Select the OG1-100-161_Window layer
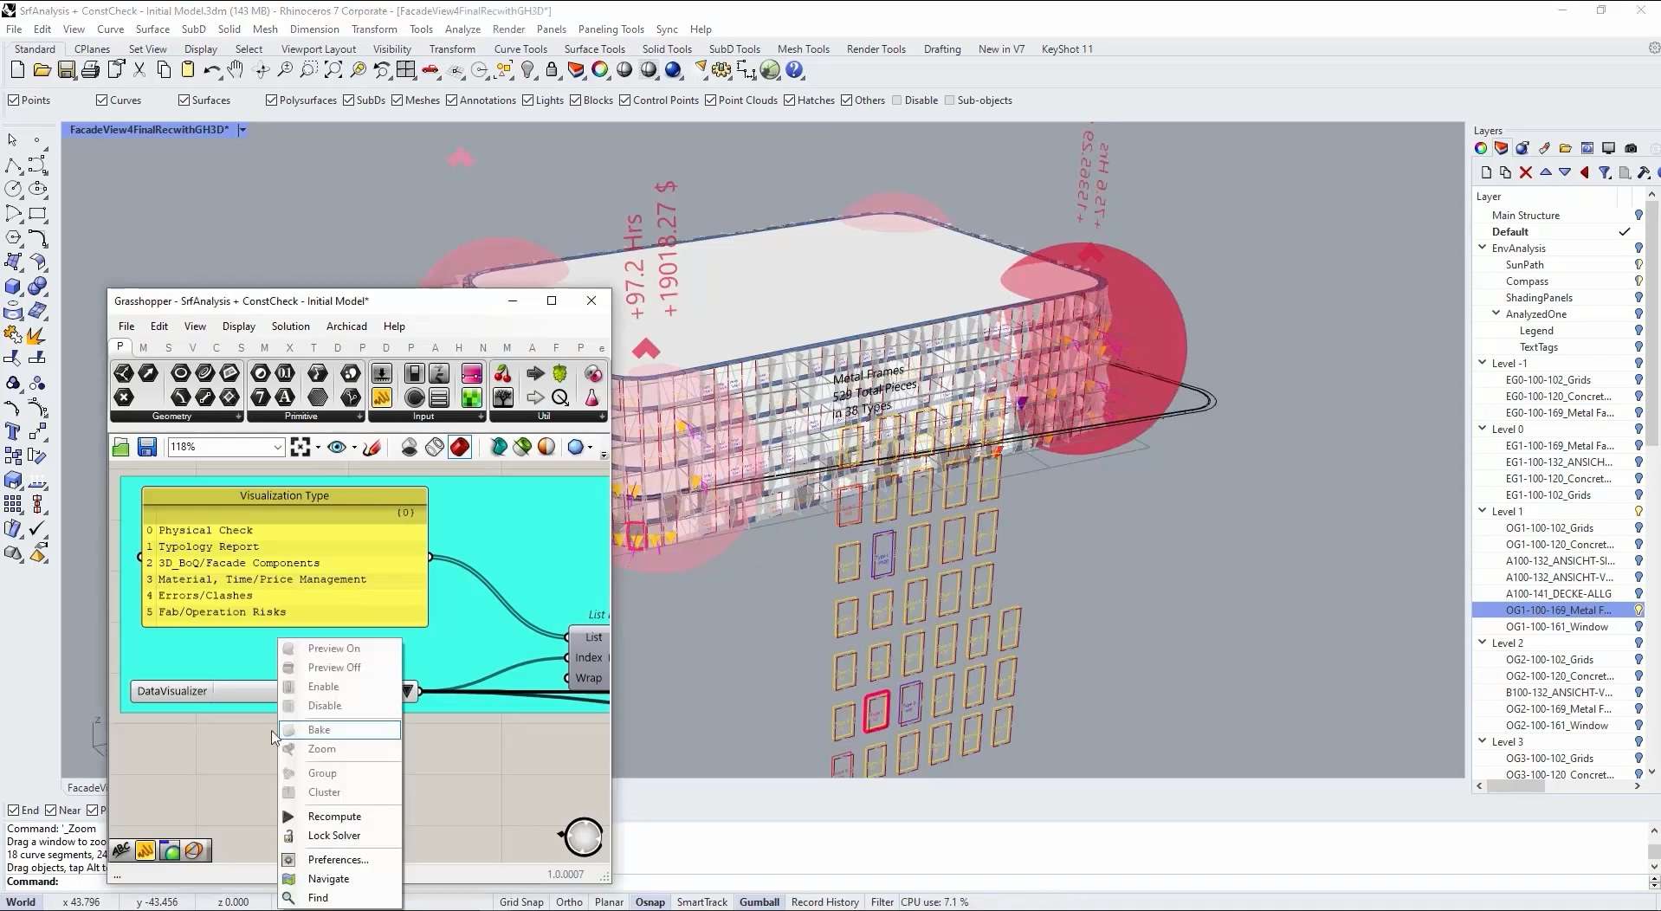 click(x=1556, y=627)
